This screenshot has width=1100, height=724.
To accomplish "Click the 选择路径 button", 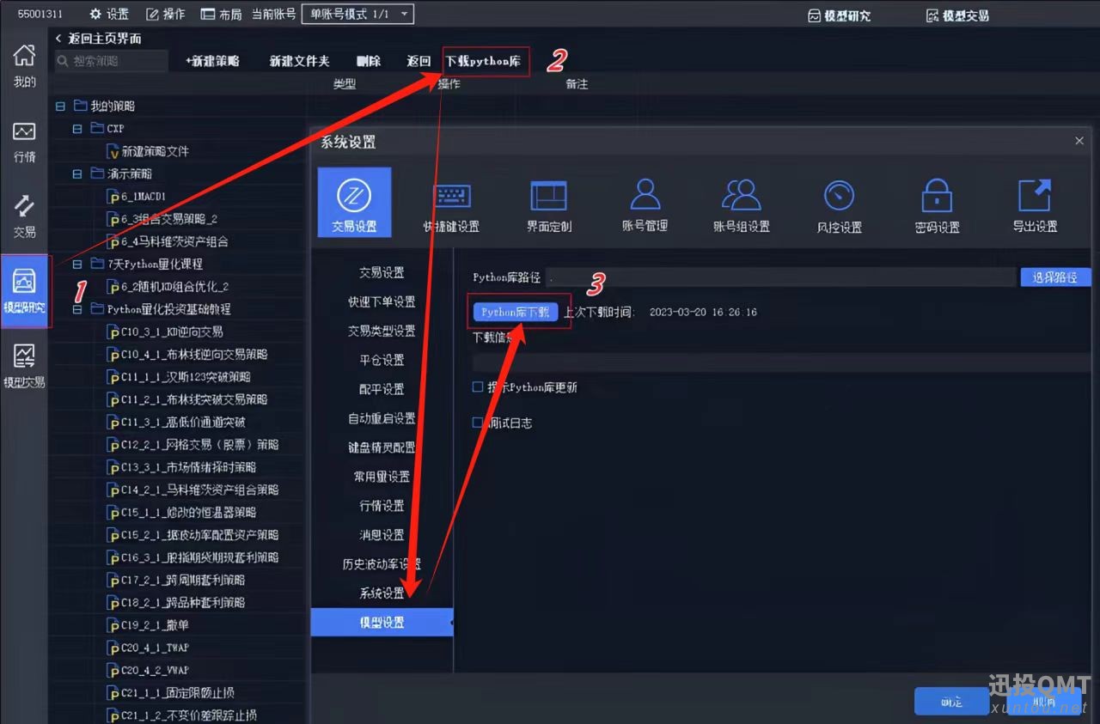I will (x=1054, y=277).
